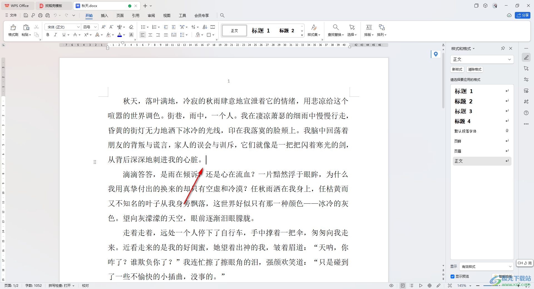Click the blue font color A swatch
Screen dimensions: 534x289
(120, 35)
